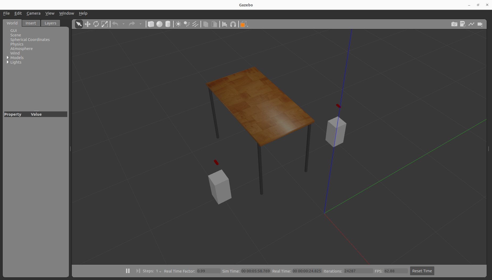Expand the Lights tree item
The image size is (492, 280).
[x=8, y=62]
